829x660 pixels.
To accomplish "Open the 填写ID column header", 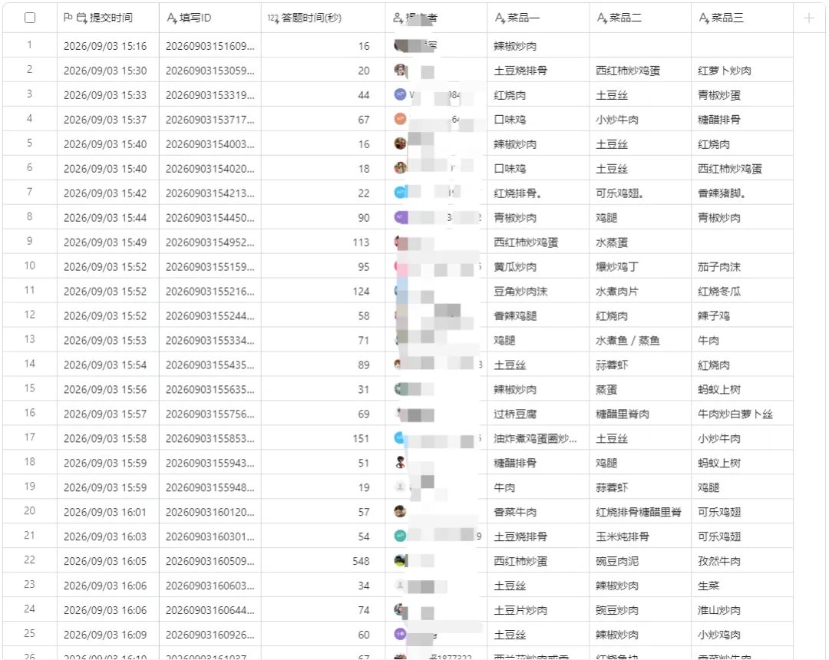I will click(210, 18).
